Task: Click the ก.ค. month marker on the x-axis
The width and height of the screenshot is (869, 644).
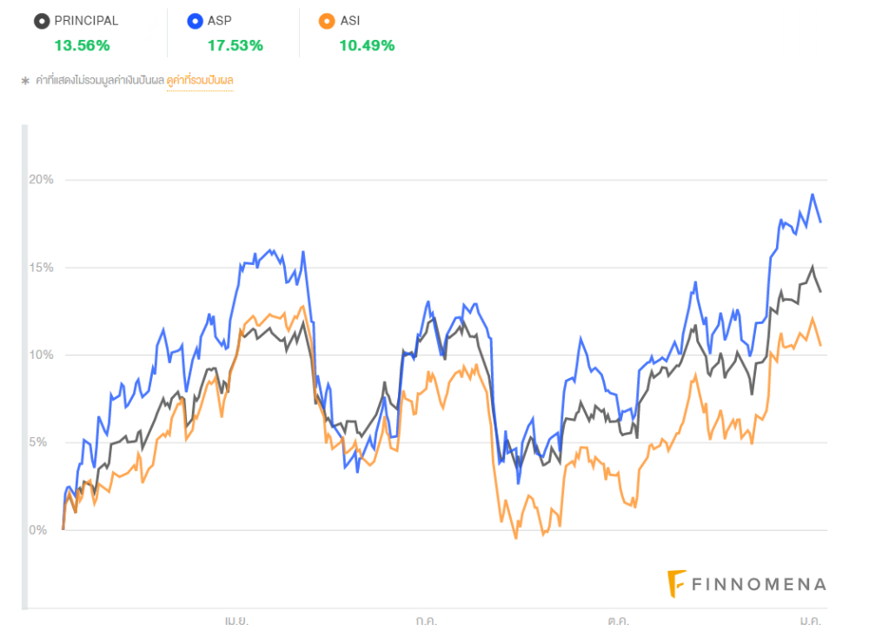Action: 426,621
